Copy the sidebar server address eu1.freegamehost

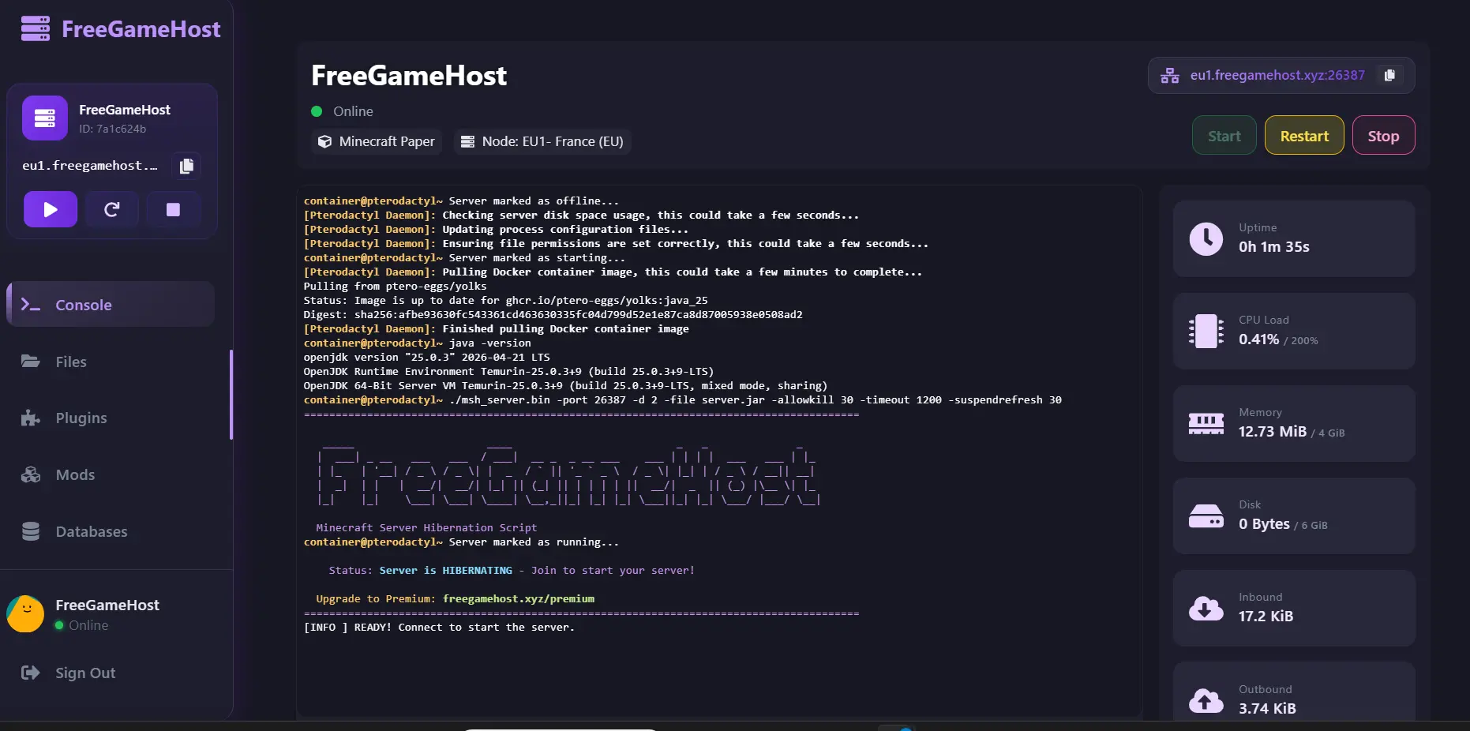[x=186, y=166]
